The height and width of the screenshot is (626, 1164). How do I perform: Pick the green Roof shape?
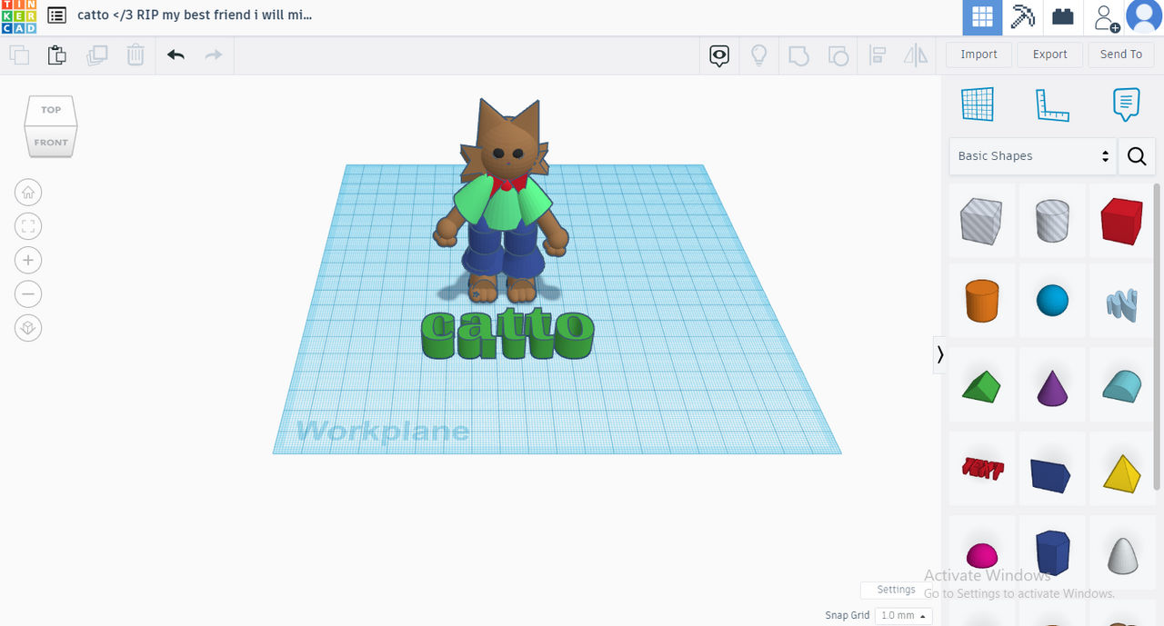pyautogui.click(x=981, y=386)
